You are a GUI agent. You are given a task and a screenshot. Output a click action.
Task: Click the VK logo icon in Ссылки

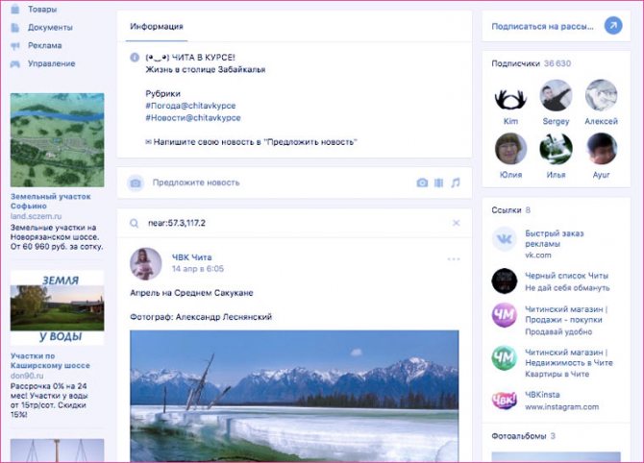(x=505, y=239)
